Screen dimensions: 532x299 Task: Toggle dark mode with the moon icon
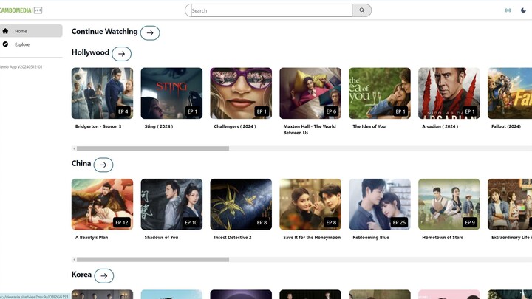[524, 10]
